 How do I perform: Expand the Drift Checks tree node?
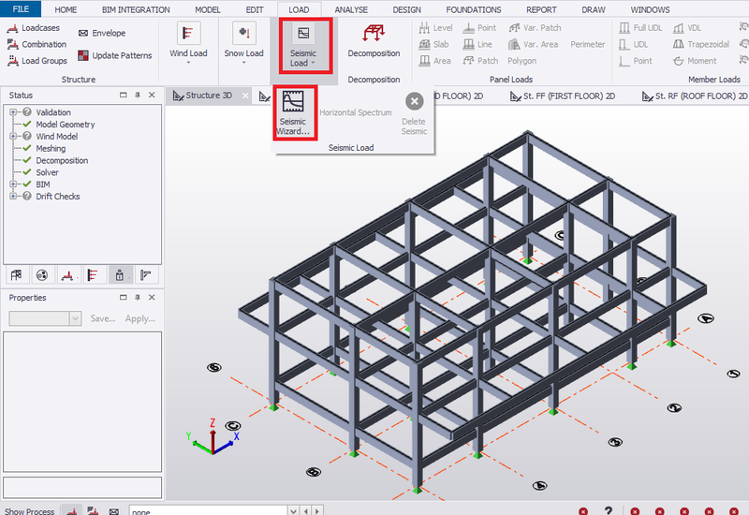coord(14,197)
